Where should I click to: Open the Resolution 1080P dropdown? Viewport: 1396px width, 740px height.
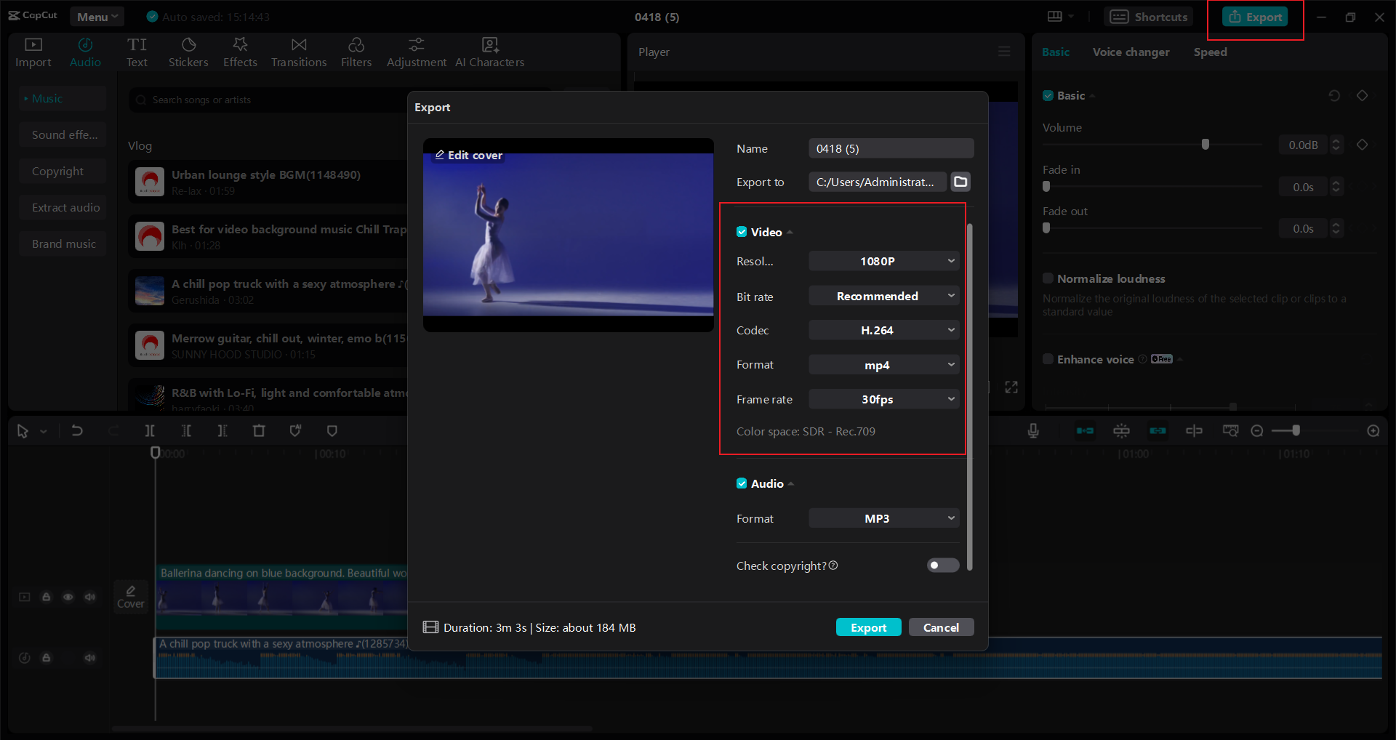click(x=884, y=261)
